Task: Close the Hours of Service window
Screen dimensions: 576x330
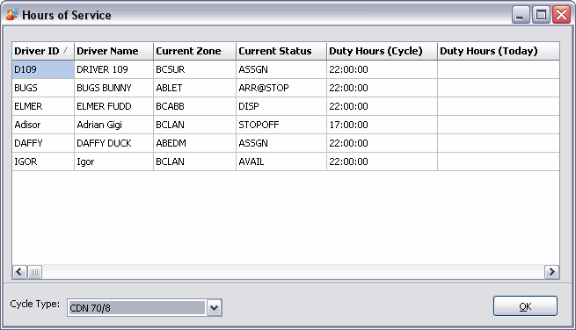Action: pyautogui.click(x=562, y=15)
